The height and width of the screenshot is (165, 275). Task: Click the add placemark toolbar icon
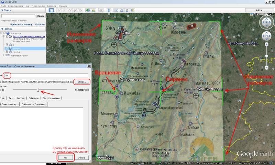tap(59, 10)
